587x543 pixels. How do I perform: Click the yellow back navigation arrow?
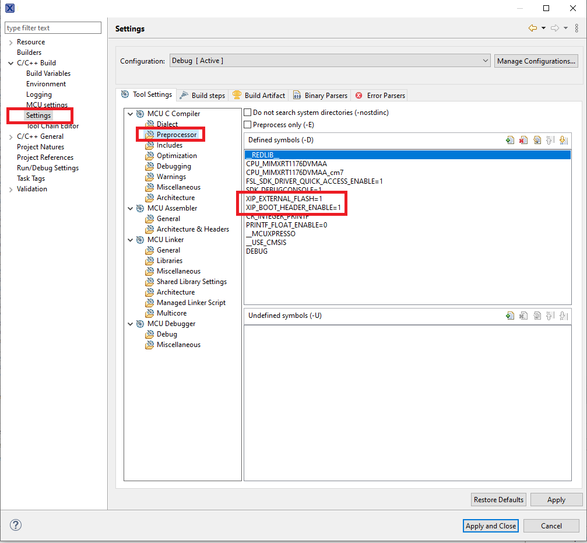532,28
